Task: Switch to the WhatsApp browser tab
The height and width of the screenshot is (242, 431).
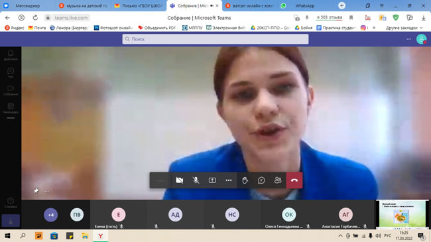Action: click(305, 6)
